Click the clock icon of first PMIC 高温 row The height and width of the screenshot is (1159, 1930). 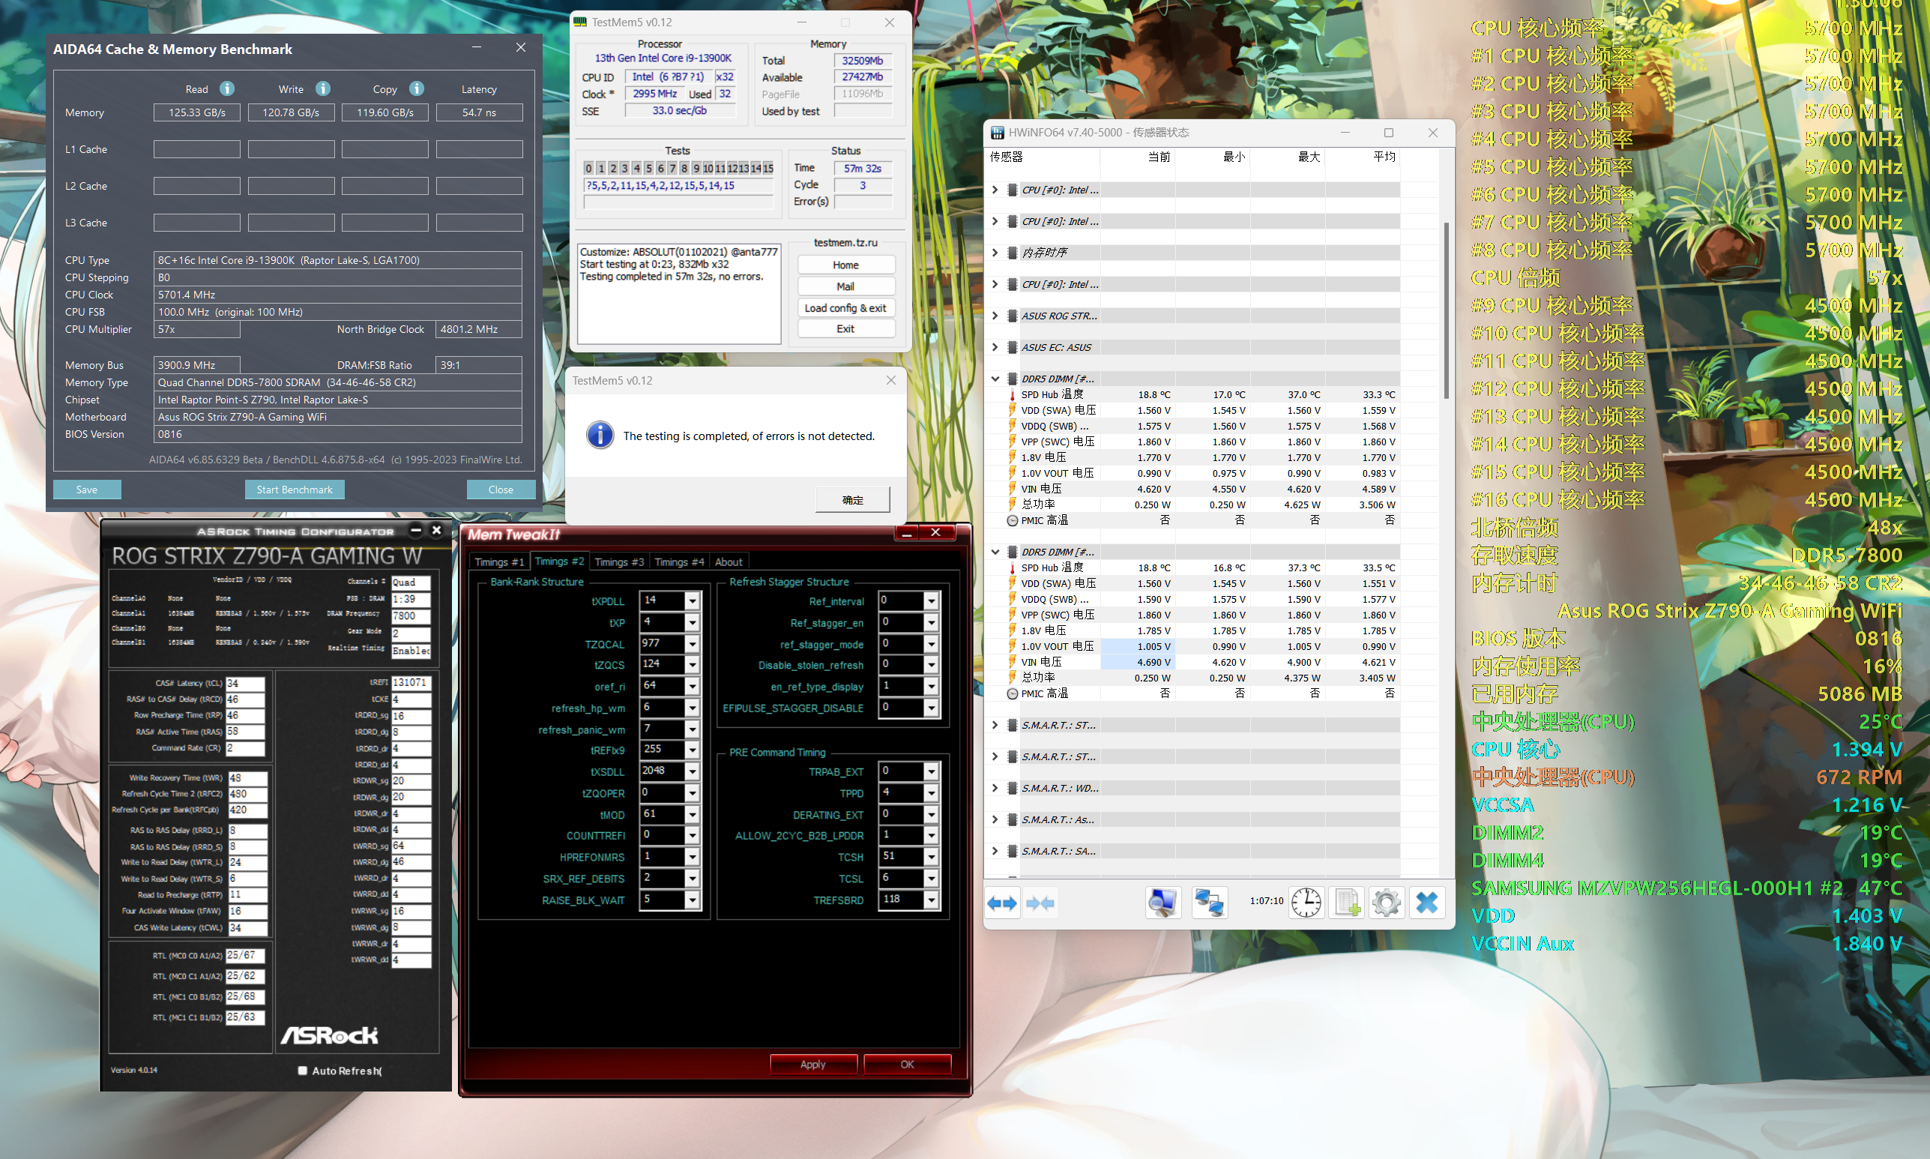1012,520
